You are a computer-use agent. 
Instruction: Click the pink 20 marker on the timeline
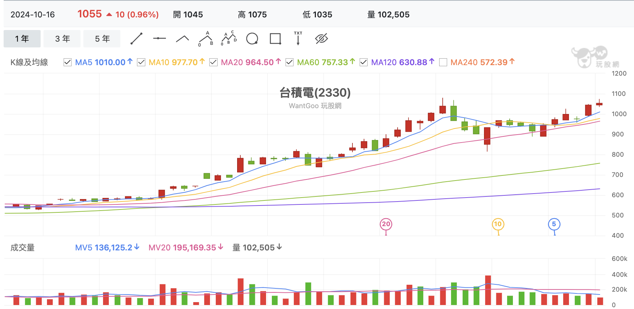click(386, 224)
